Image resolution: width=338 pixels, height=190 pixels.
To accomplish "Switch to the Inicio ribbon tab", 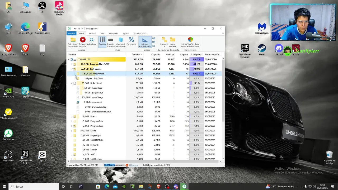I will pos(81,34).
